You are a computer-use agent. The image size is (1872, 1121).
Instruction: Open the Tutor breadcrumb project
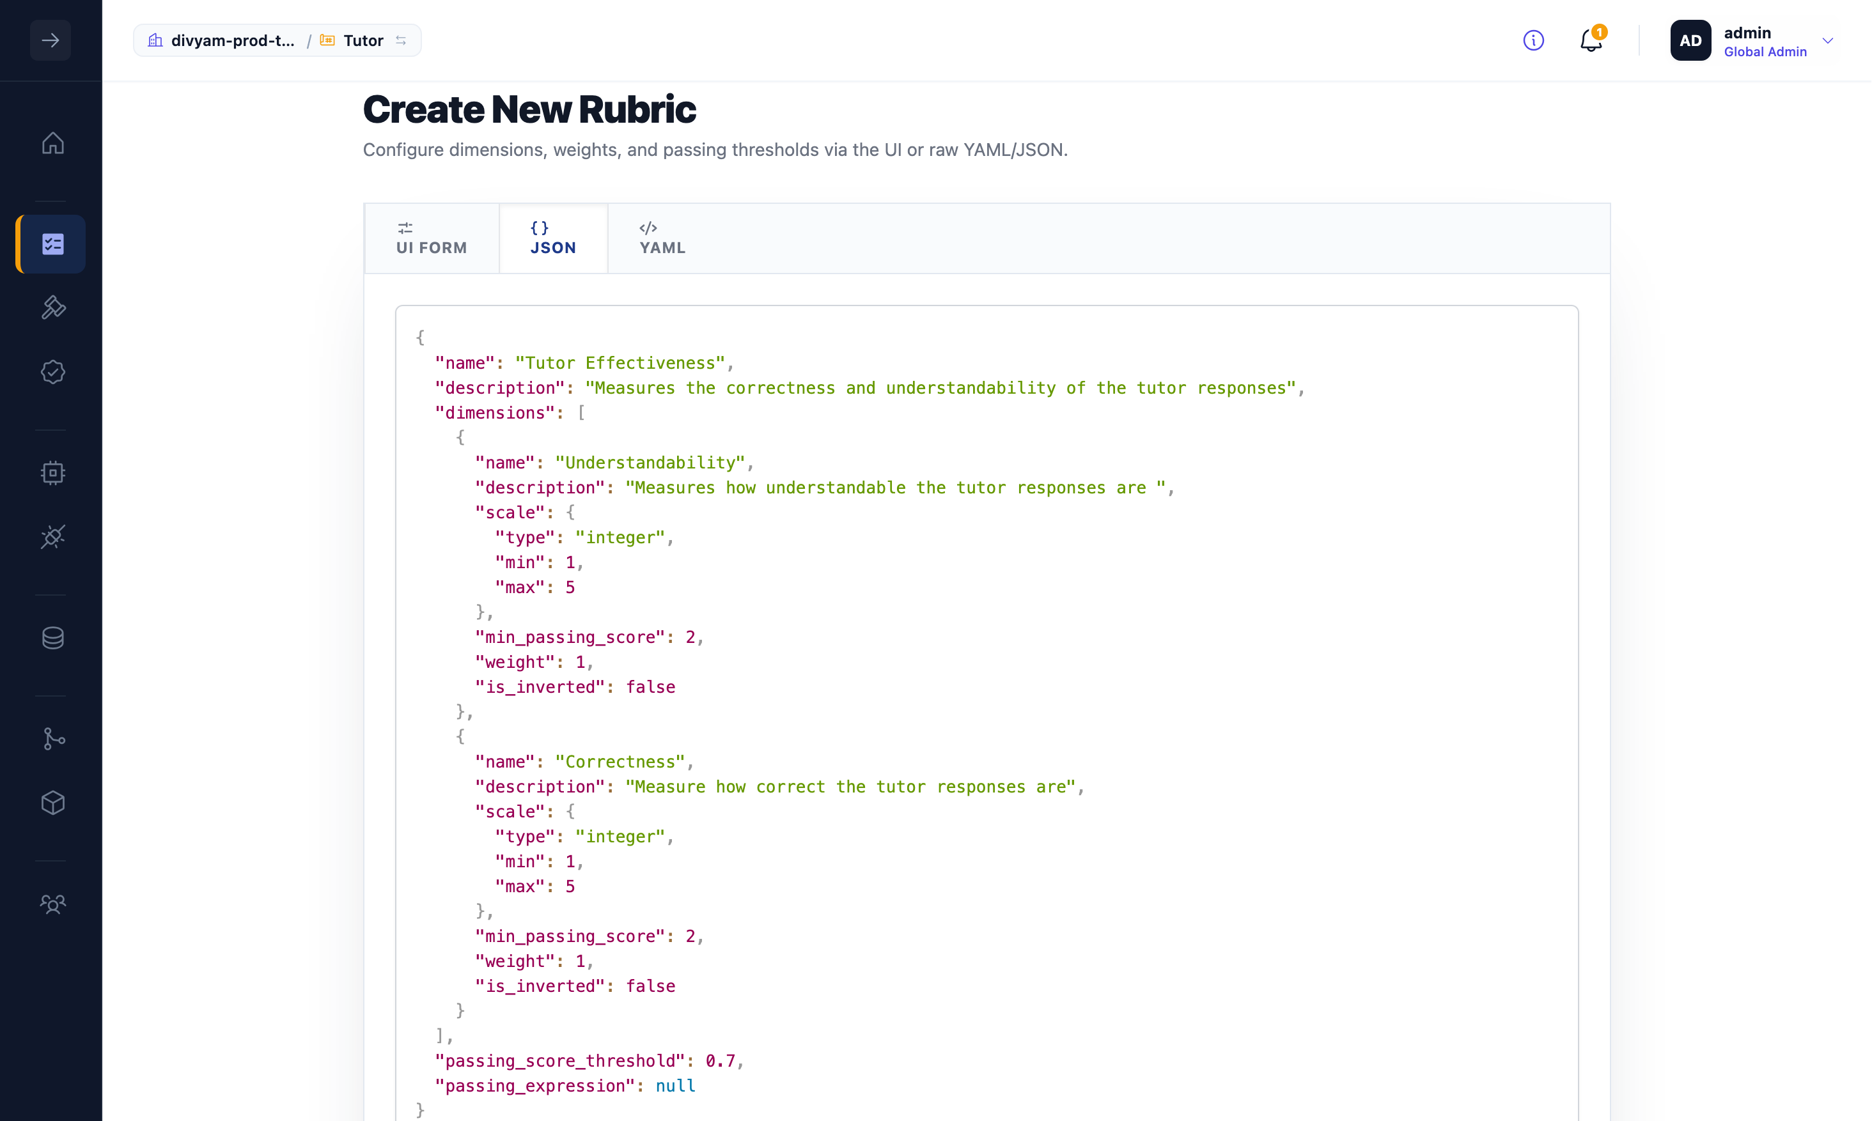(363, 41)
